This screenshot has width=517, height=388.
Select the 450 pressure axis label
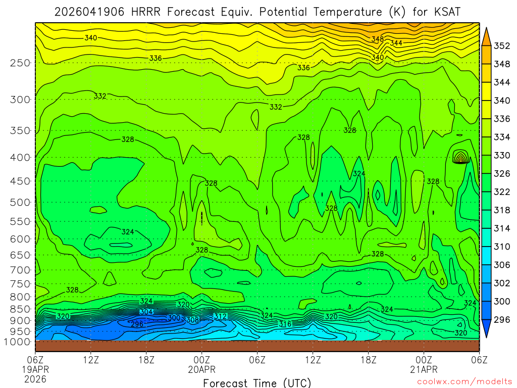click(20, 181)
